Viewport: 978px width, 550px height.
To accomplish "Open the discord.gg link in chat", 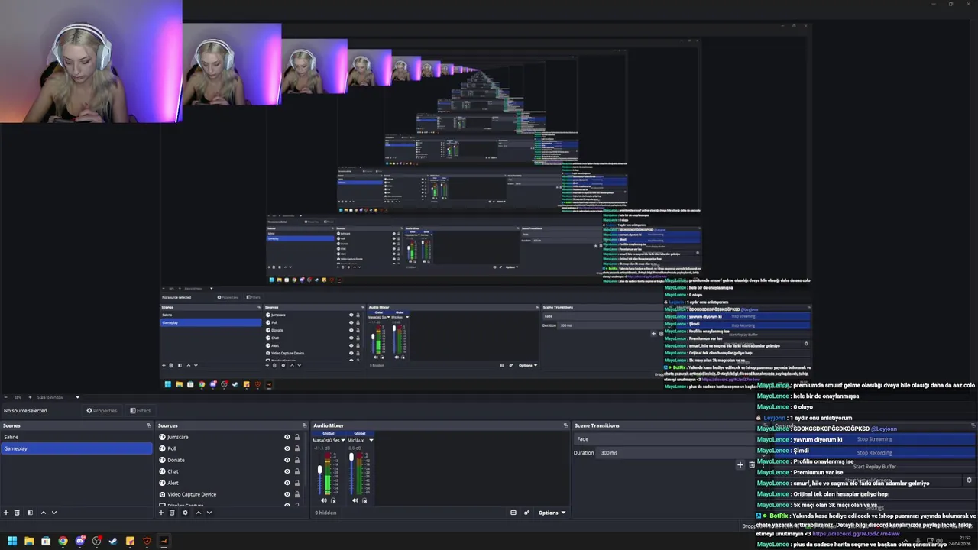I will 856,534.
